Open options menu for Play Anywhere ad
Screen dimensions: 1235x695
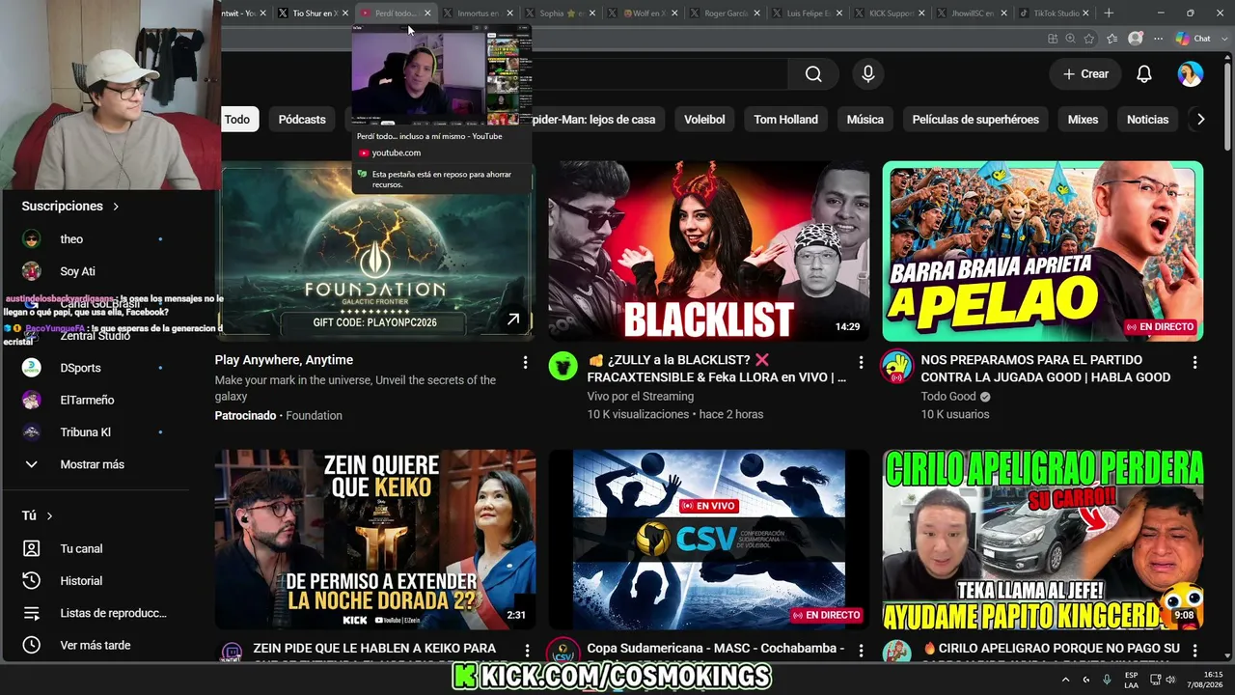click(x=525, y=362)
